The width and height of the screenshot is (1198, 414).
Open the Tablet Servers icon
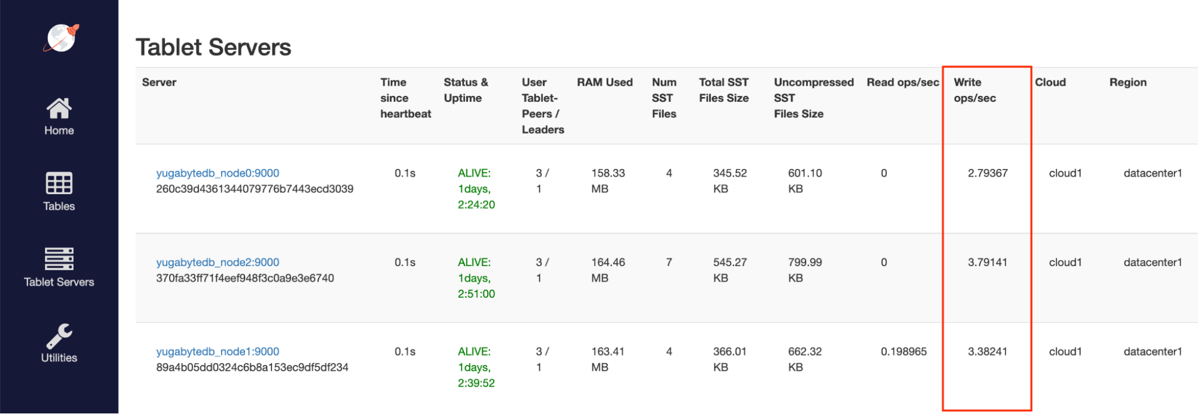tap(59, 259)
